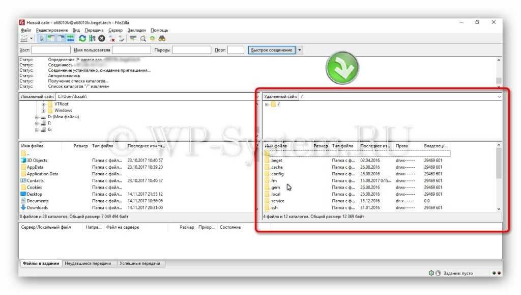Open the Сервер menu
Viewport: 521px width, 295px height.
pyautogui.click(x=115, y=30)
